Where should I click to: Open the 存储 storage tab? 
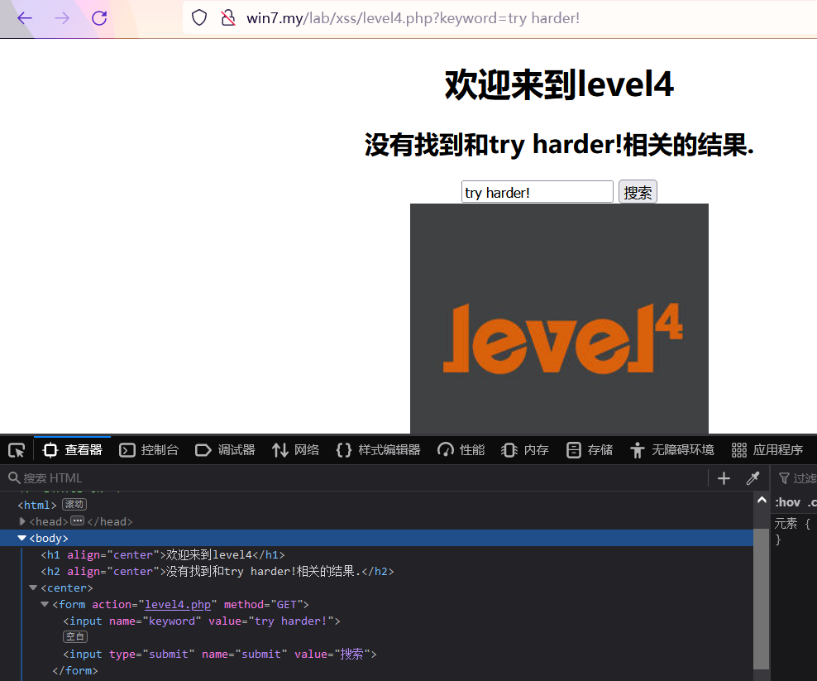tap(589, 449)
